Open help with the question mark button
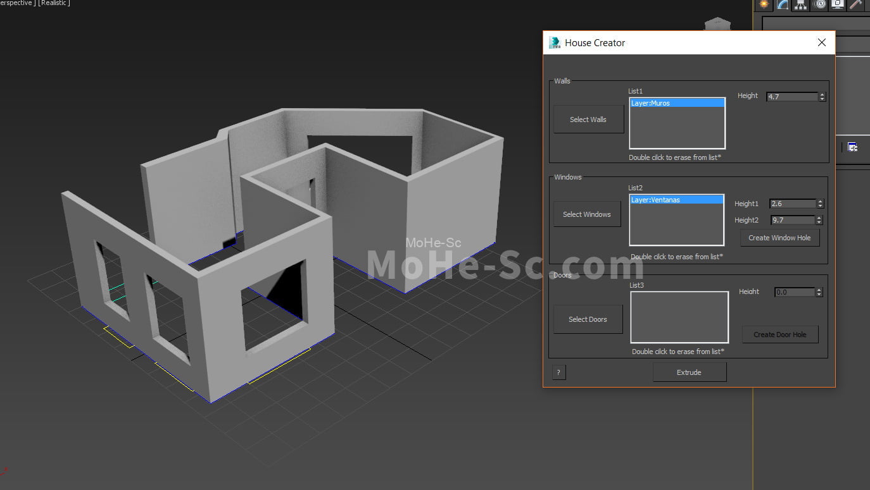The width and height of the screenshot is (870, 490). [x=558, y=372]
